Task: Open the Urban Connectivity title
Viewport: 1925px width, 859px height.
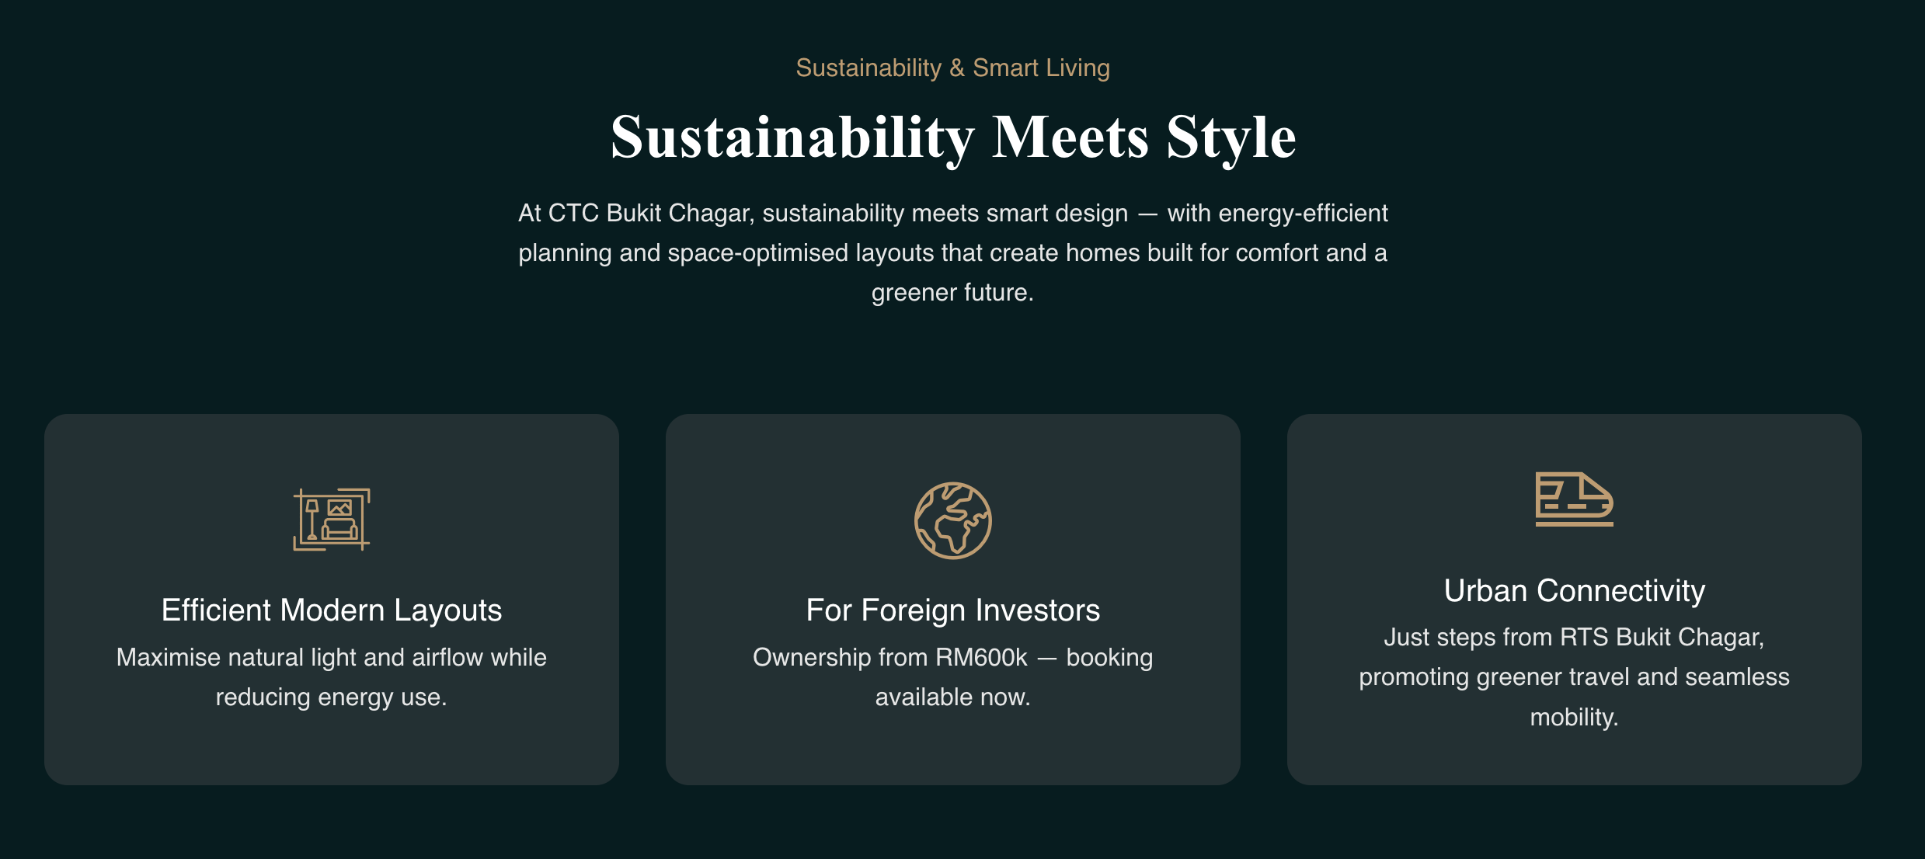Action: 1574,591
